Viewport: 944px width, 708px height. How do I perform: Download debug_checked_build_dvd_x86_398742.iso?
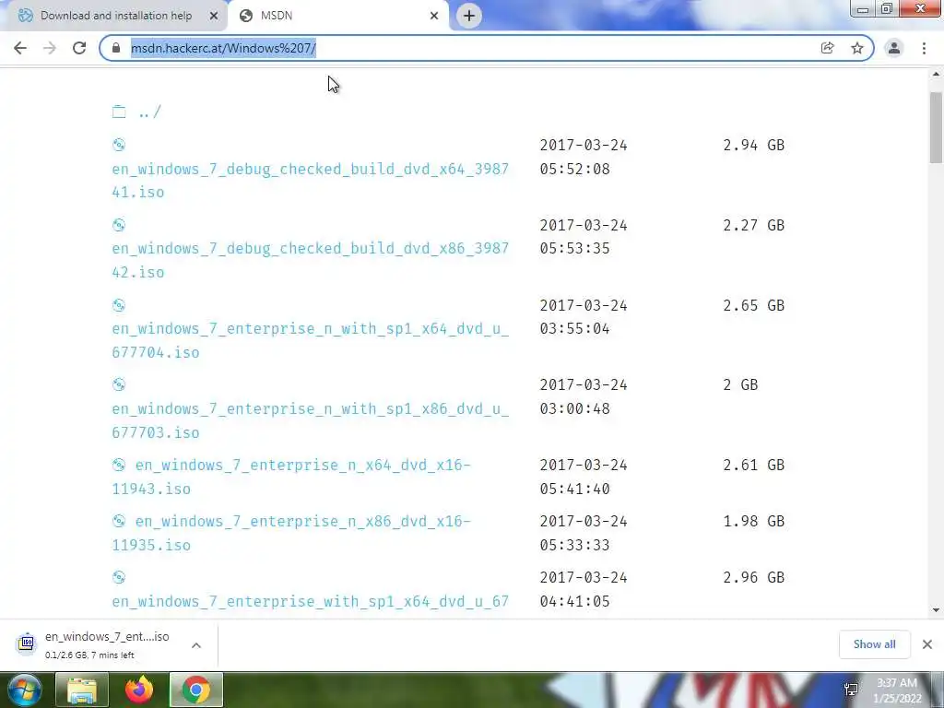pyautogui.click(x=310, y=260)
